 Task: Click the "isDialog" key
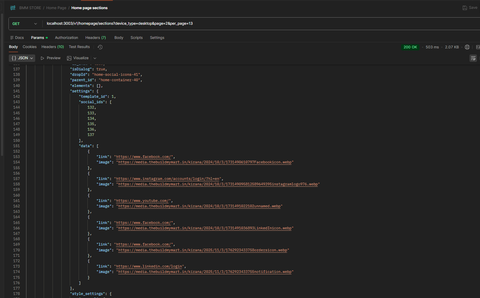[x=81, y=69]
